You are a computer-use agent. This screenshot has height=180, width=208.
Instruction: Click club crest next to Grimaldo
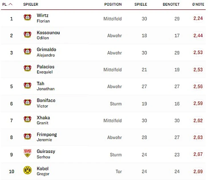27,51
